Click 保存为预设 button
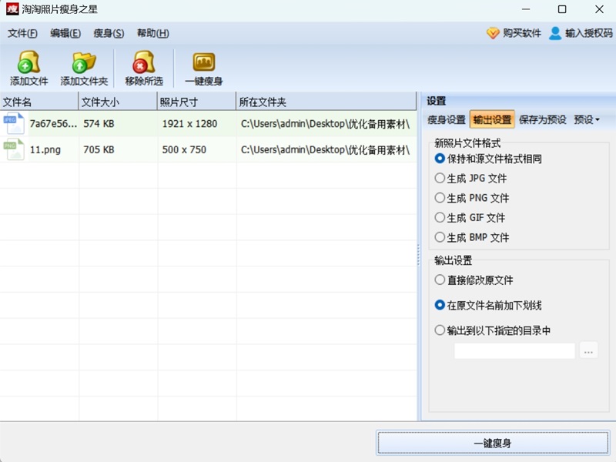 (543, 120)
